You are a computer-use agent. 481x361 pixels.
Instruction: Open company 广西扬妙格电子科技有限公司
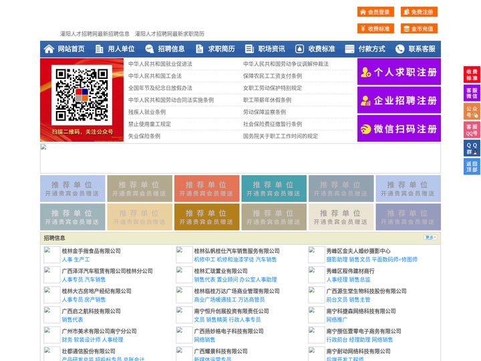pos(229,331)
